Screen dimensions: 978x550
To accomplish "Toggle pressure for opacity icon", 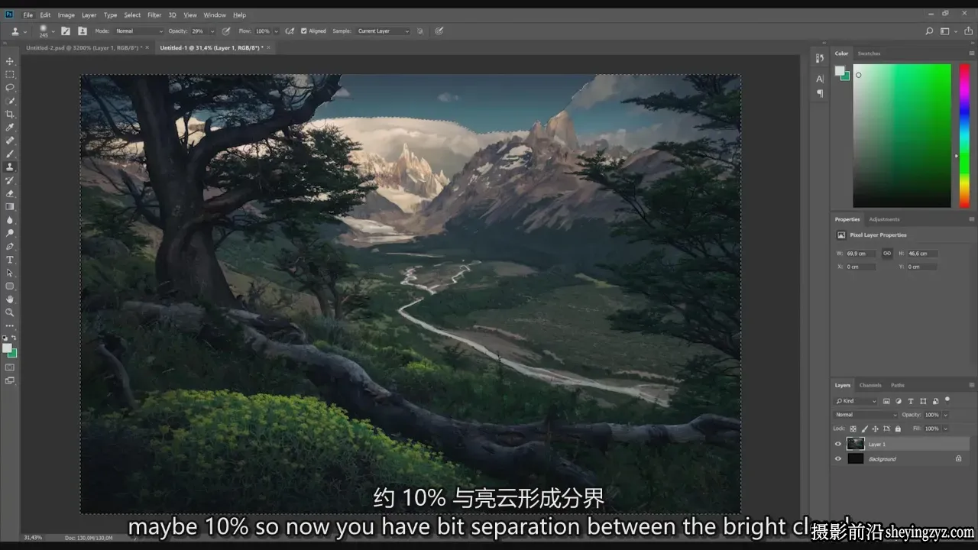I will coord(225,31).
